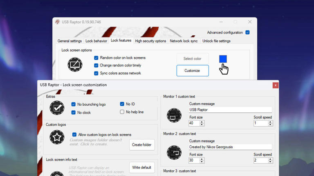Decrease Monitor 1 scroll speed down arrow
Image resolution: width=314 pixels, height=176 pixels.
[x=270, y=125]
